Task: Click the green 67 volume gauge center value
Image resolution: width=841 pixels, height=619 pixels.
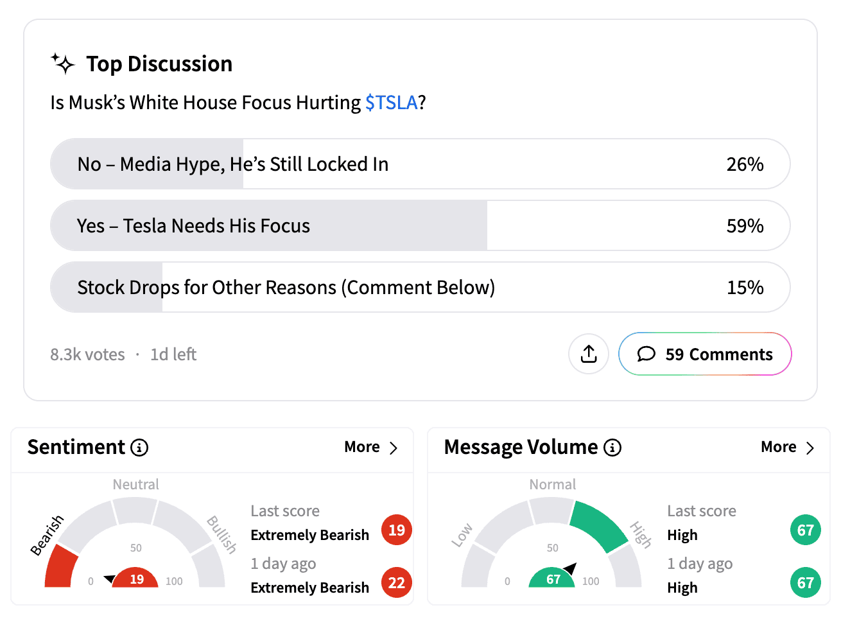Action: click(553, 579)
